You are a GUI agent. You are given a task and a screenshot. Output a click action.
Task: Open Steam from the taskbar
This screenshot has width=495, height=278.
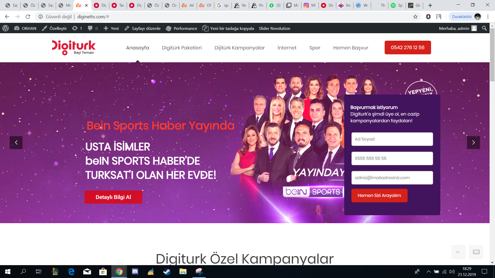pyautogui.click(x=167, y=272)
